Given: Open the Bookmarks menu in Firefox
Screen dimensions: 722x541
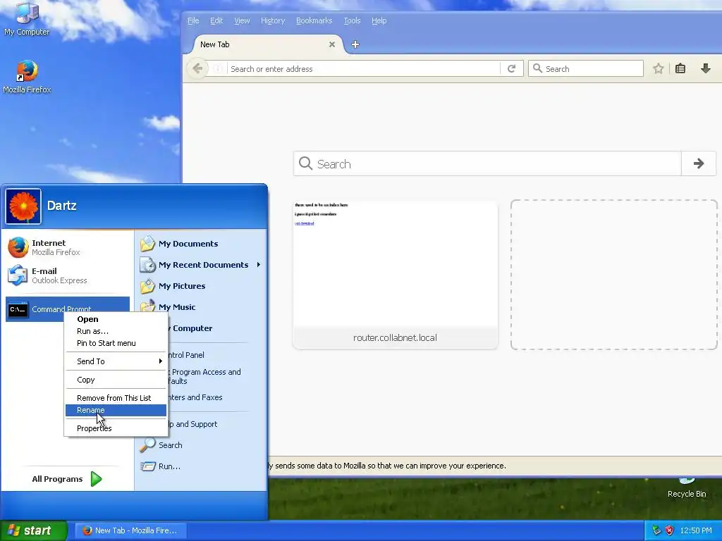Looking at the screenshot, I should tap(314, 20).
